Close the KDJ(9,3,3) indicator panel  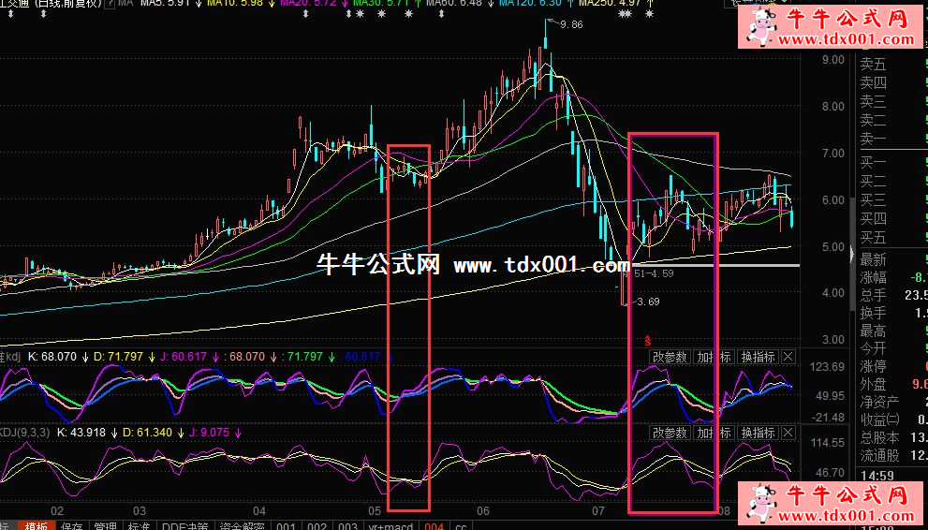(x=788, y=433)
